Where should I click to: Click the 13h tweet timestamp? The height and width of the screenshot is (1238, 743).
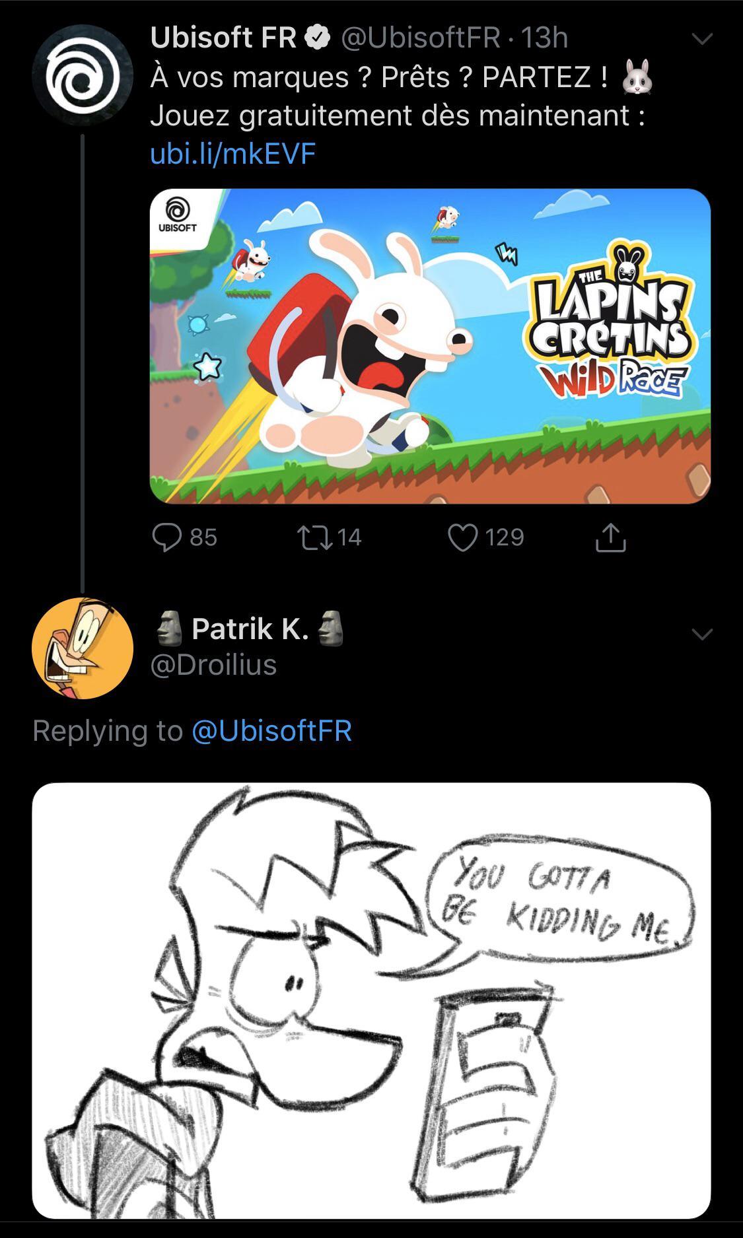click(x=545, y=38)
